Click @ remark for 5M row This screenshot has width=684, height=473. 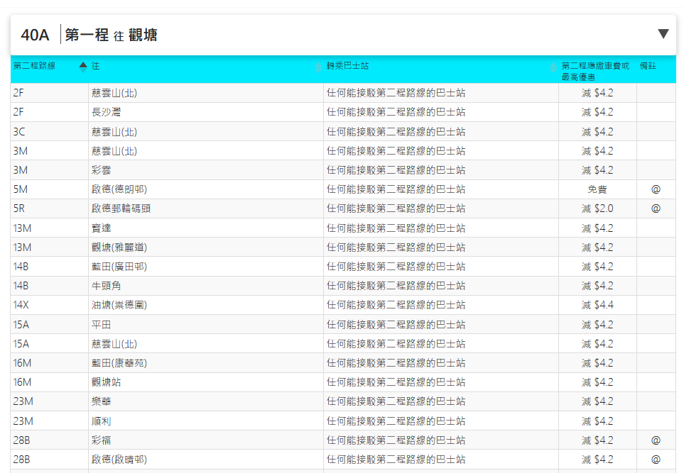click(656, 189)
